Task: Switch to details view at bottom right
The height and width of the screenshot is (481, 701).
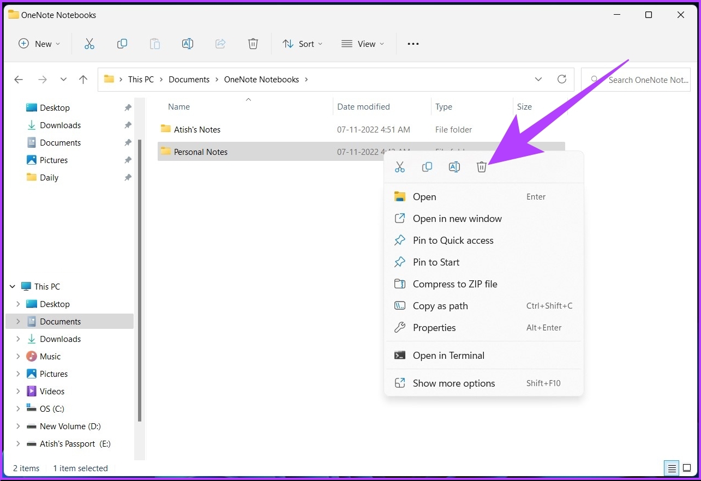Action: 672,468
